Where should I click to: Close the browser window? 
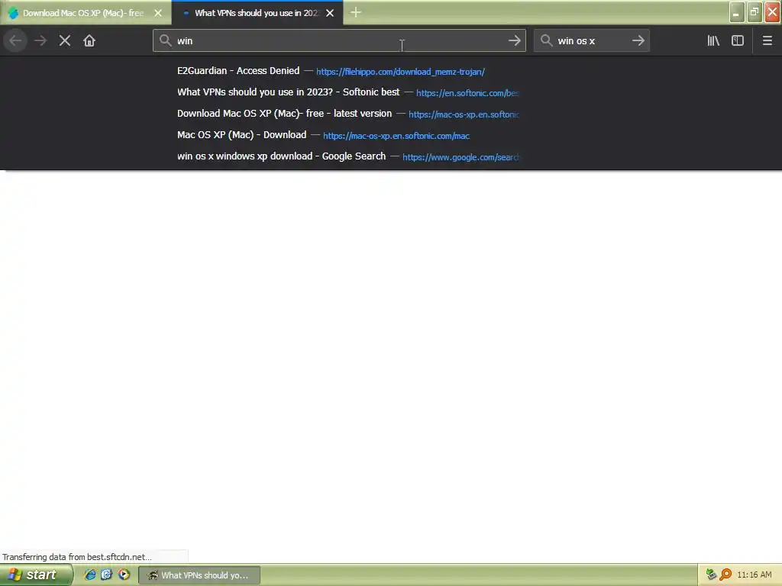tap(773, 12)
